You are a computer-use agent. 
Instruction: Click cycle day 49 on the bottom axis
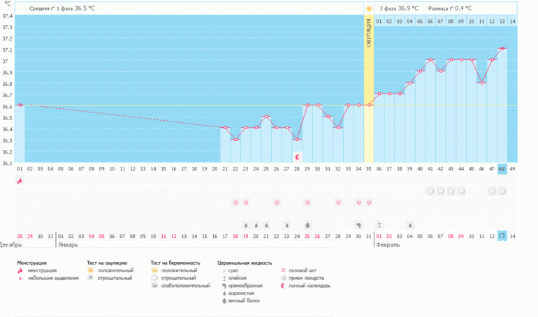[512, 169]
